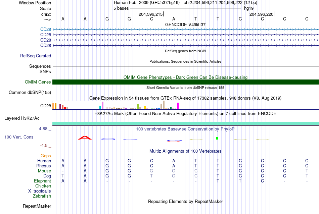Click the tall violet GTEx expression bar
319x214 pixels.
(102, 105)
